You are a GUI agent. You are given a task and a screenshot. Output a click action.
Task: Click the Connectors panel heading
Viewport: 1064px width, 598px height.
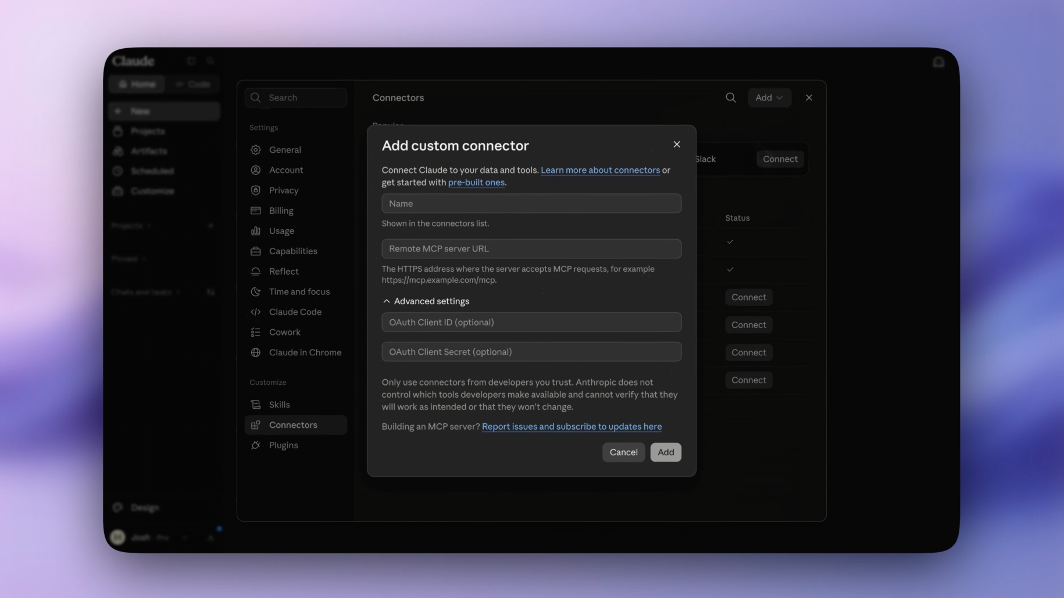coord(398,98)
